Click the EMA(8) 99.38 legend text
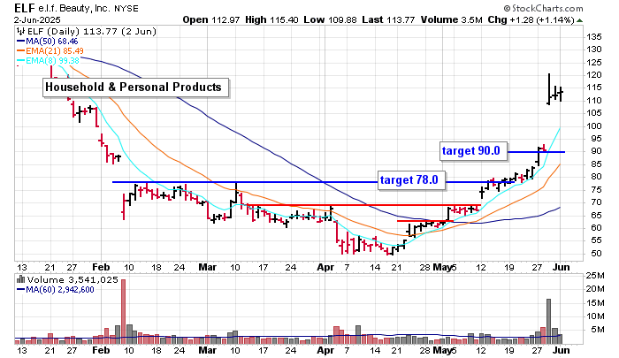 coord(52,61)
